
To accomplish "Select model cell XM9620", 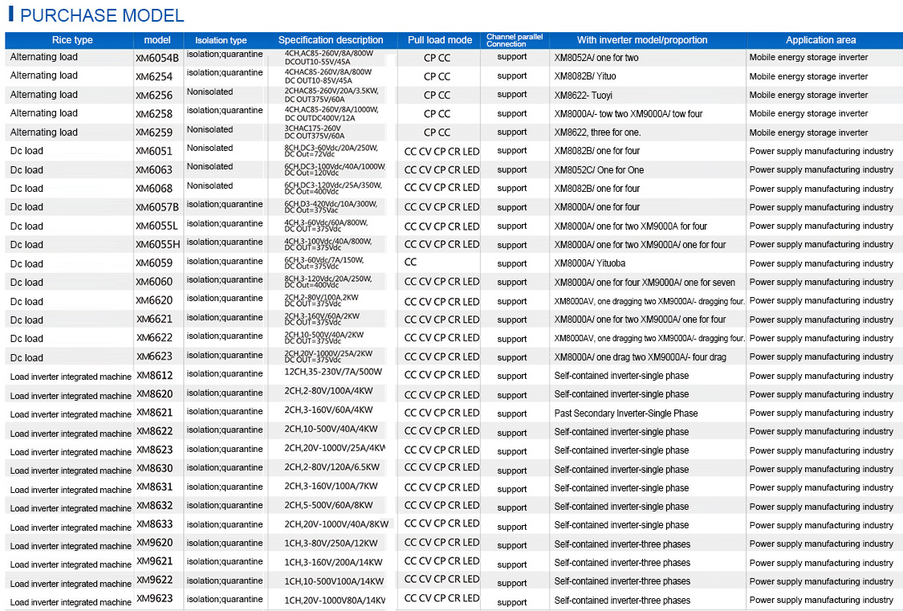I will point(154,543).
